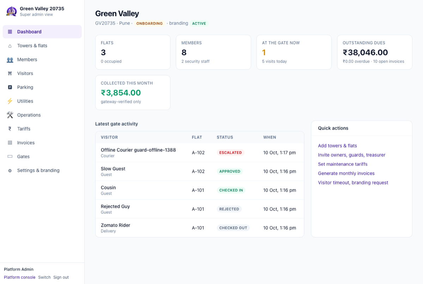
Task: Click Invite owners, guards, treasurer link
Action: pos(351,155)
